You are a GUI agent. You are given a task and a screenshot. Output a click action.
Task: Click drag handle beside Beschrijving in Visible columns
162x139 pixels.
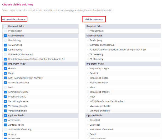(x=87, y=40)
